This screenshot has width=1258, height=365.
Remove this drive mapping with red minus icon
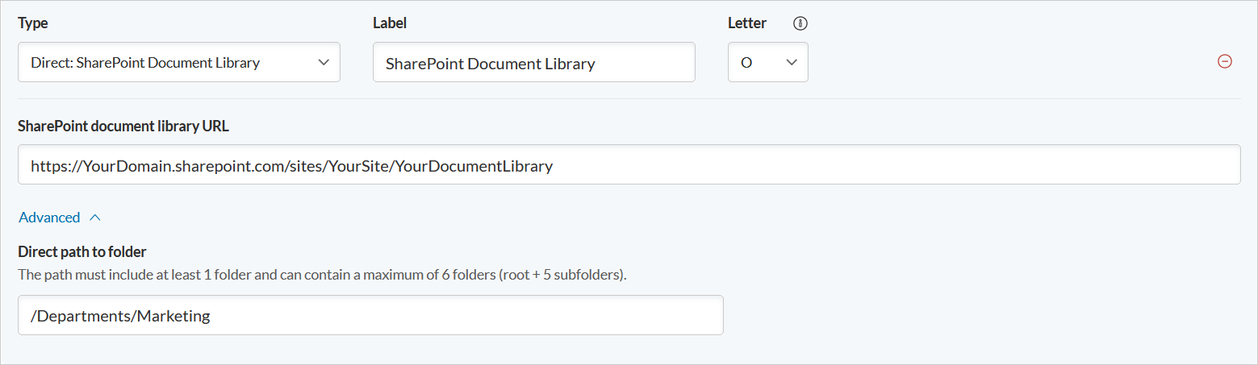[1224, 62]
